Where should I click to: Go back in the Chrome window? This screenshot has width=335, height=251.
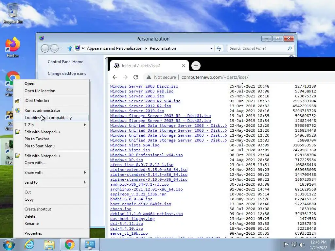[x=115, y=77]
